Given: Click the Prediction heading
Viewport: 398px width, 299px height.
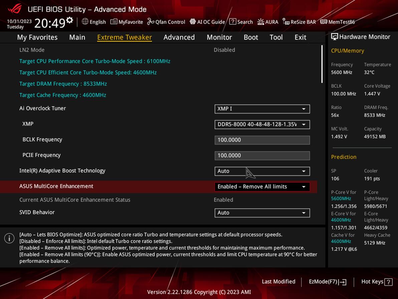Looking at the screenshot, I should 344,157.
